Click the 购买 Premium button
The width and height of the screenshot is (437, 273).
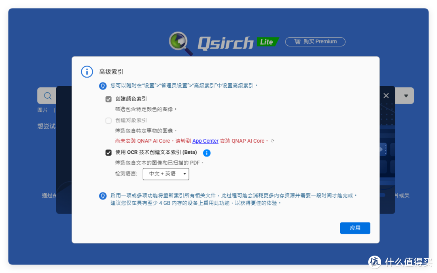click(x=315, y=42)
